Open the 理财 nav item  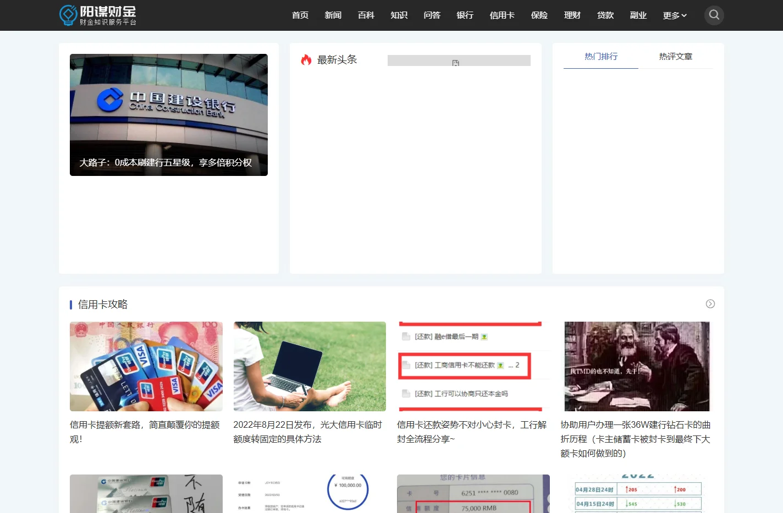pos(572,15)
